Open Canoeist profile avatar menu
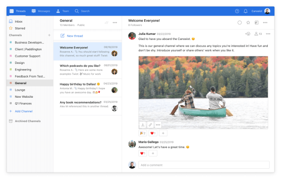 [x=267, y=11]
